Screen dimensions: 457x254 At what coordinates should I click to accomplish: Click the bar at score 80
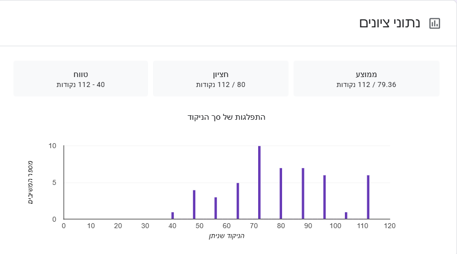tap(281, 193)
